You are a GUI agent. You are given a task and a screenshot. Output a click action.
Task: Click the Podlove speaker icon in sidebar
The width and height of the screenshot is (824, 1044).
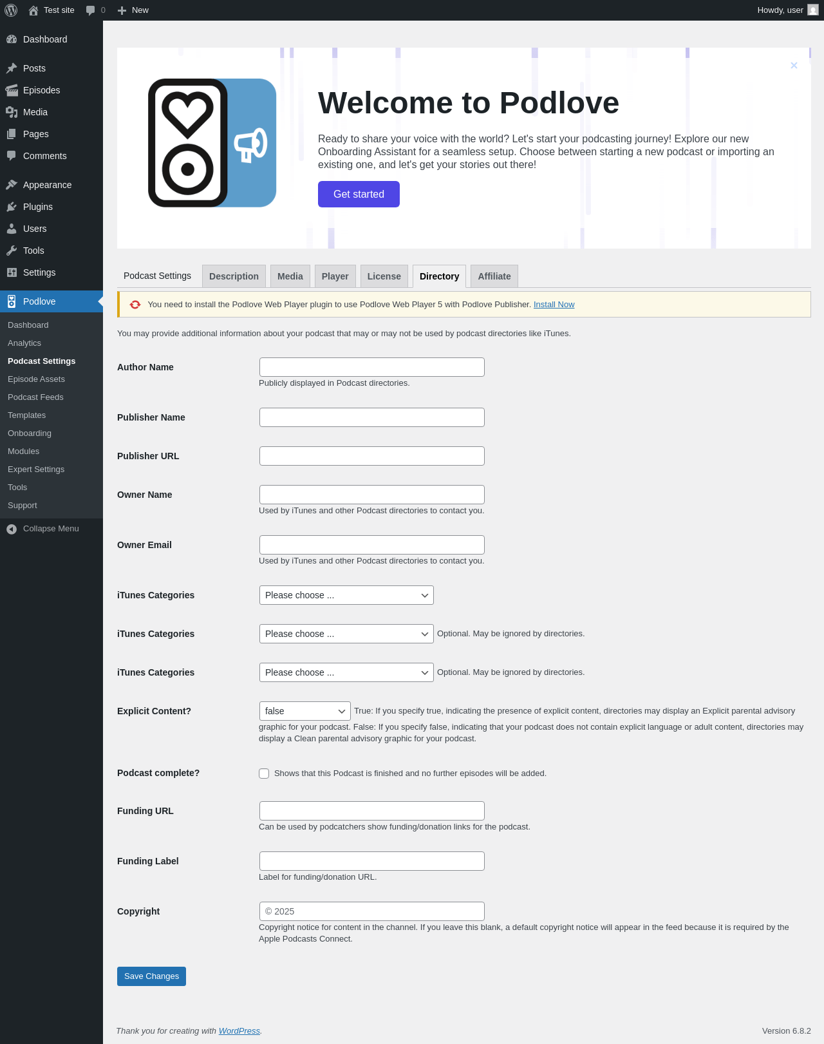(x=12, y=301)
